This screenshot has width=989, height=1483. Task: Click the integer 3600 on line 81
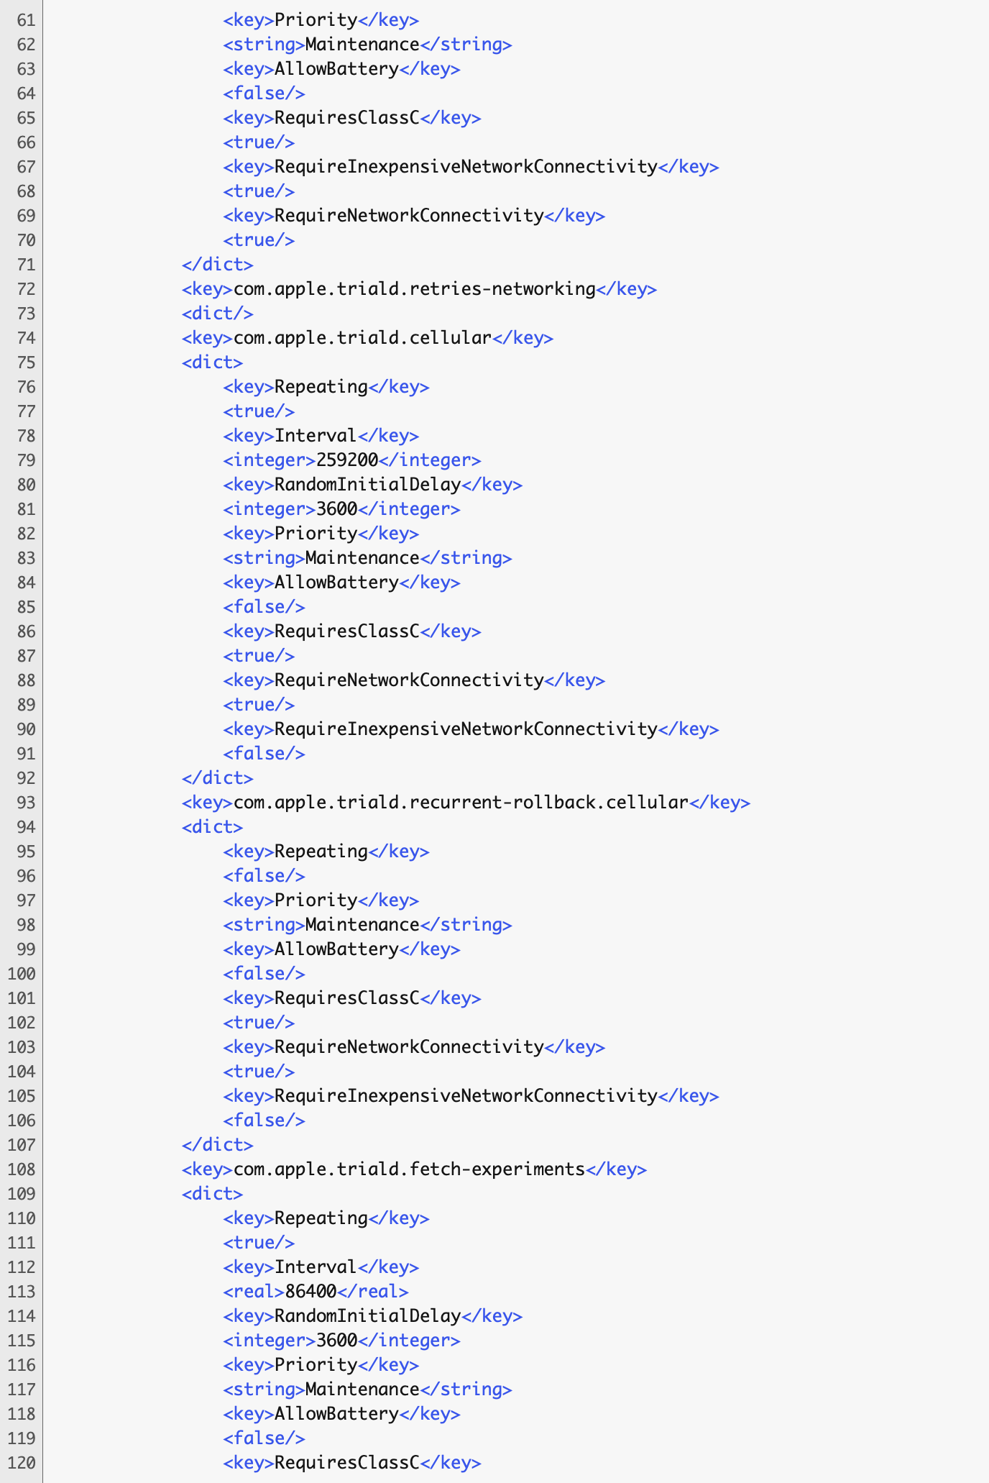pos(337,509)
